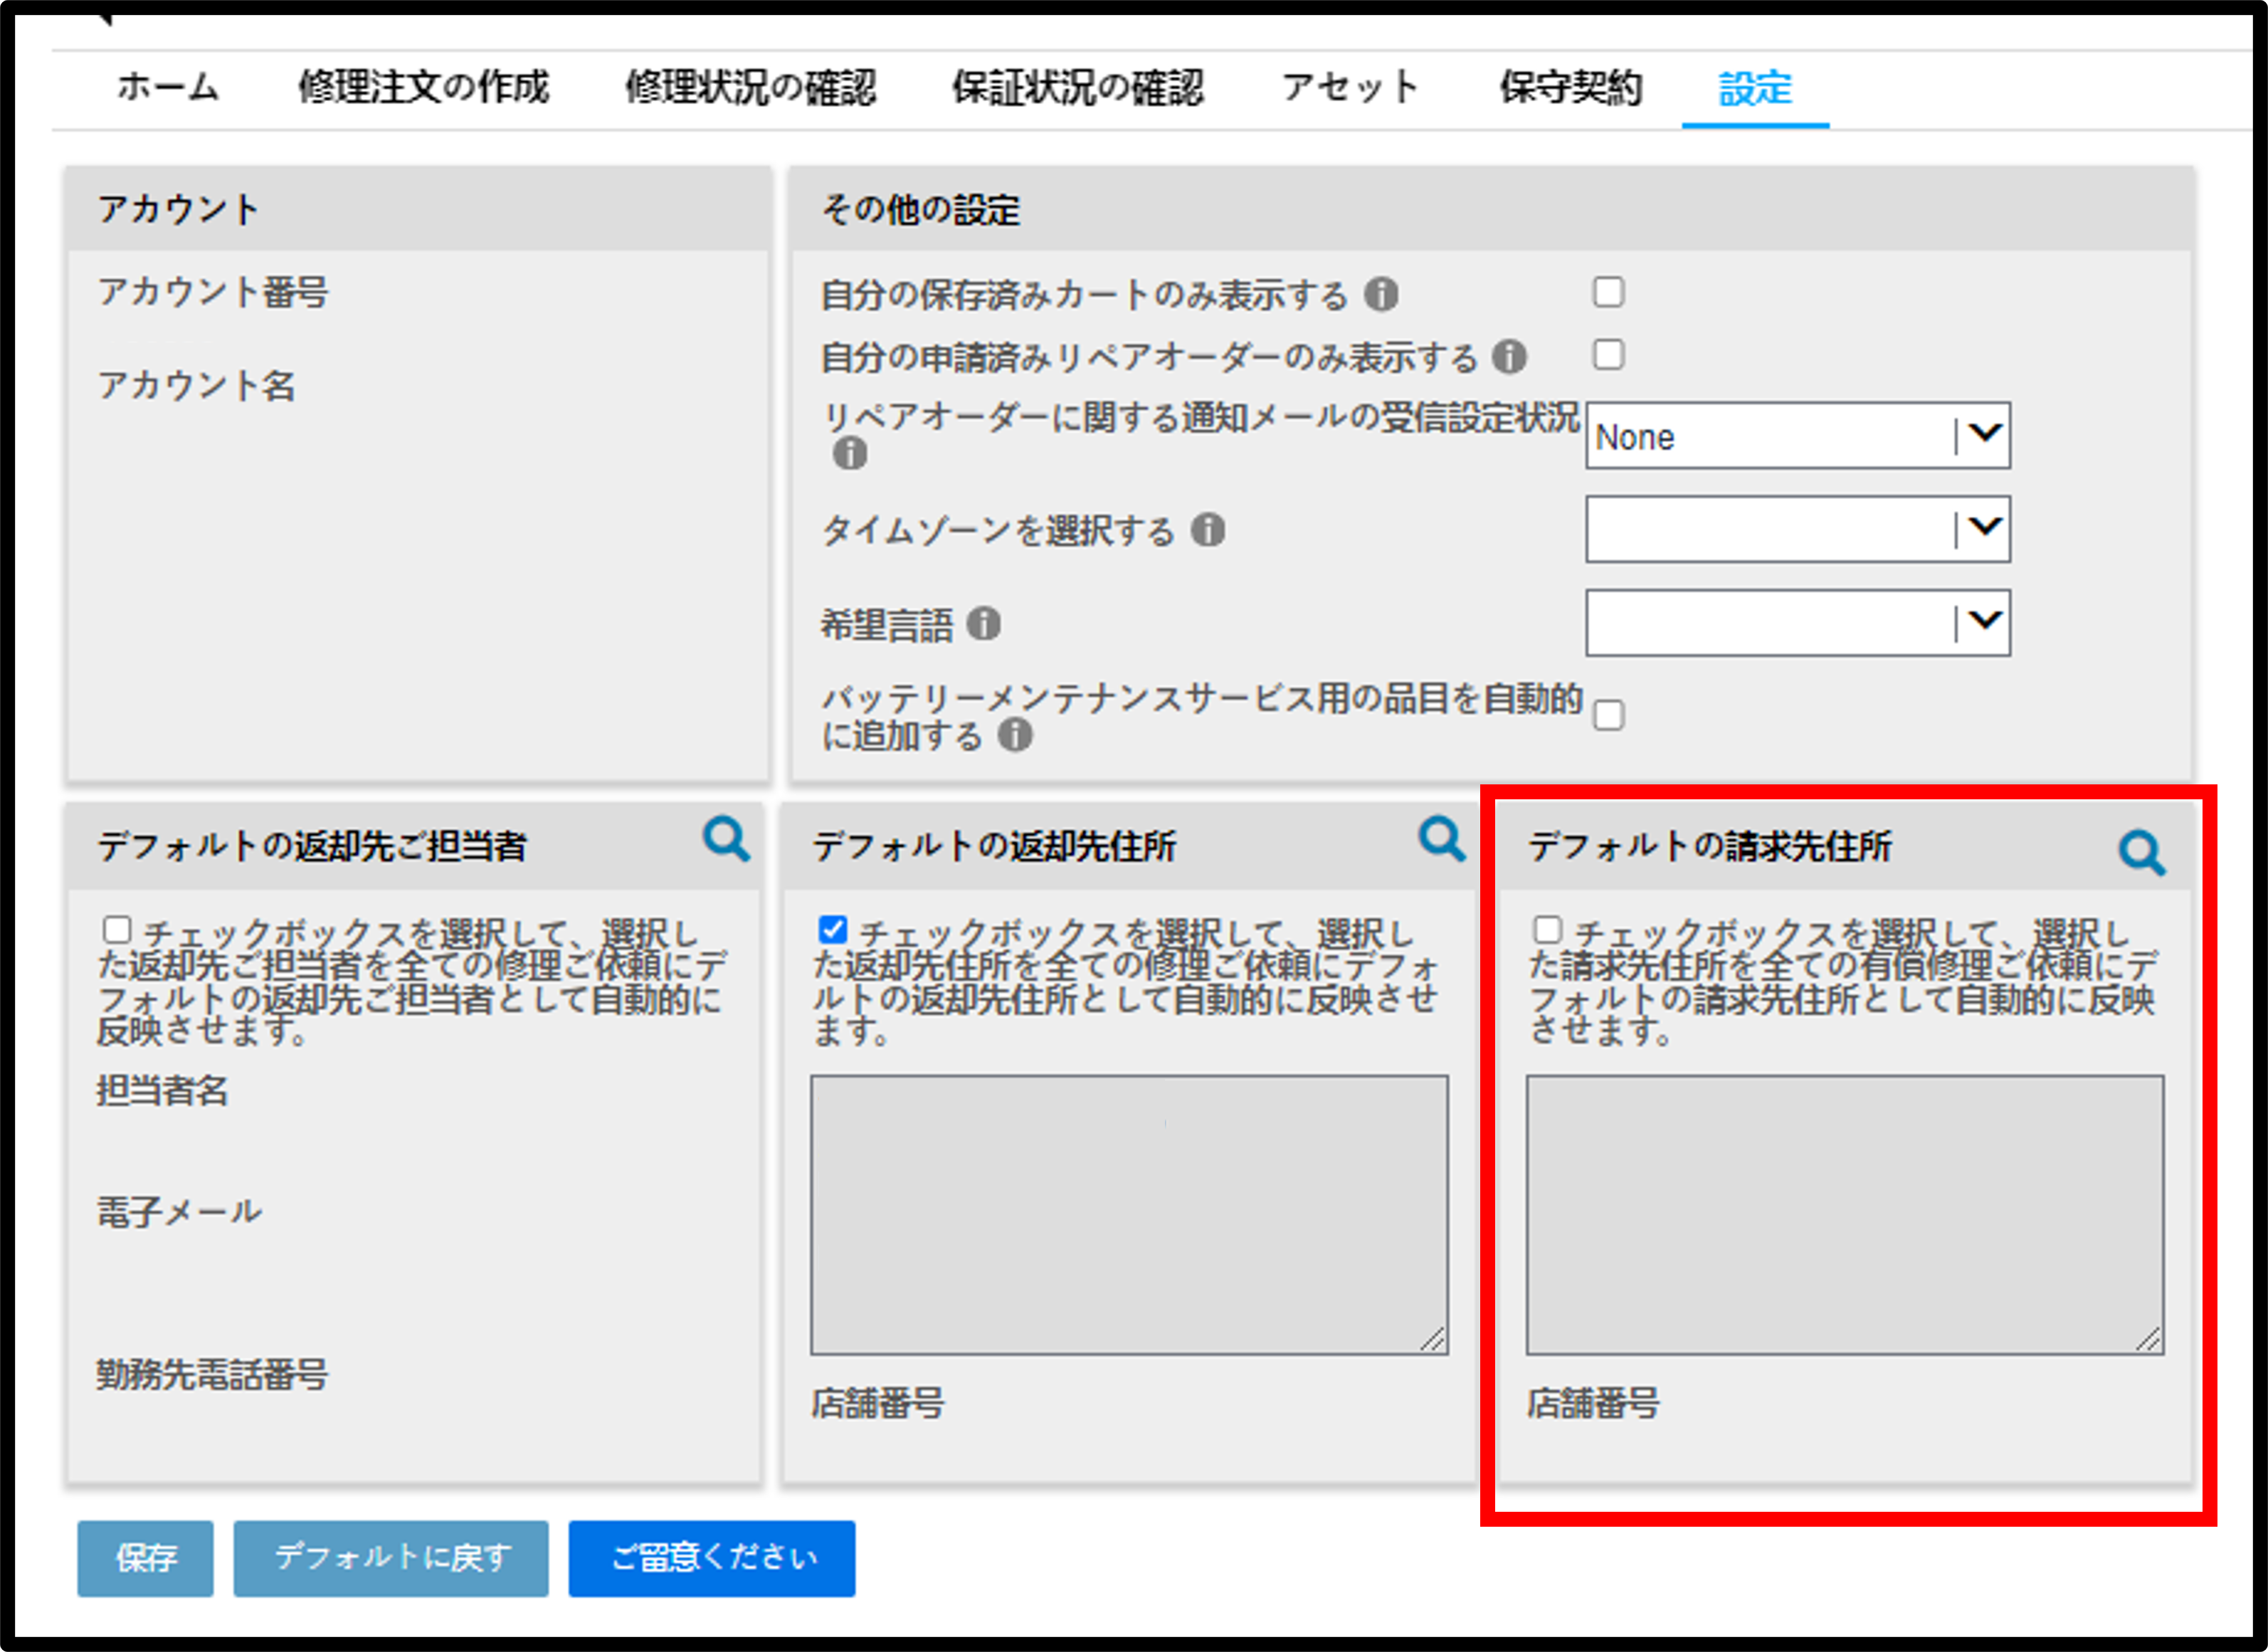Image resolution: width=2268 pixels, height=1652 pixels.
Task: Click search icon for デフォルトの請求先住所
Action: tap(2142, 853)
